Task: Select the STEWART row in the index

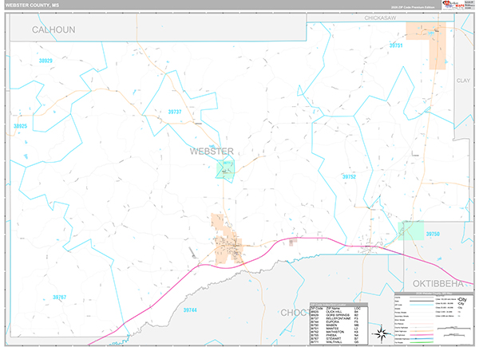Action: coord(338,339)
